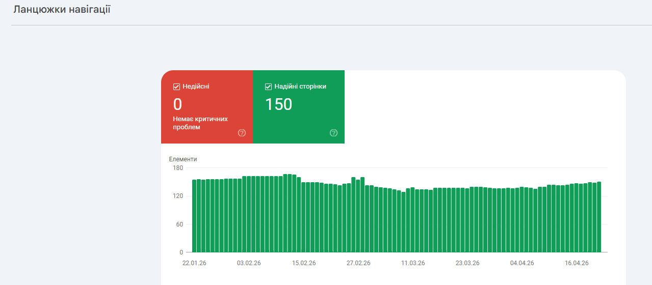Click the 15.02.26 date label

[x=304, y=263]
